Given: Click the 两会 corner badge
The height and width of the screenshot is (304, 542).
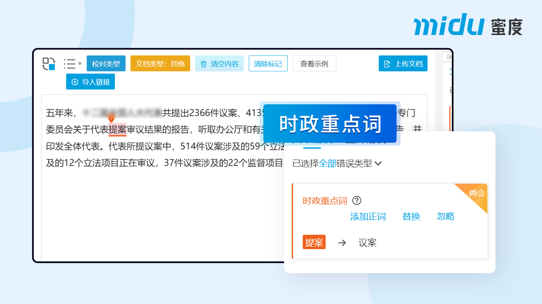Looking at the screenshot, I should point(477,193).
